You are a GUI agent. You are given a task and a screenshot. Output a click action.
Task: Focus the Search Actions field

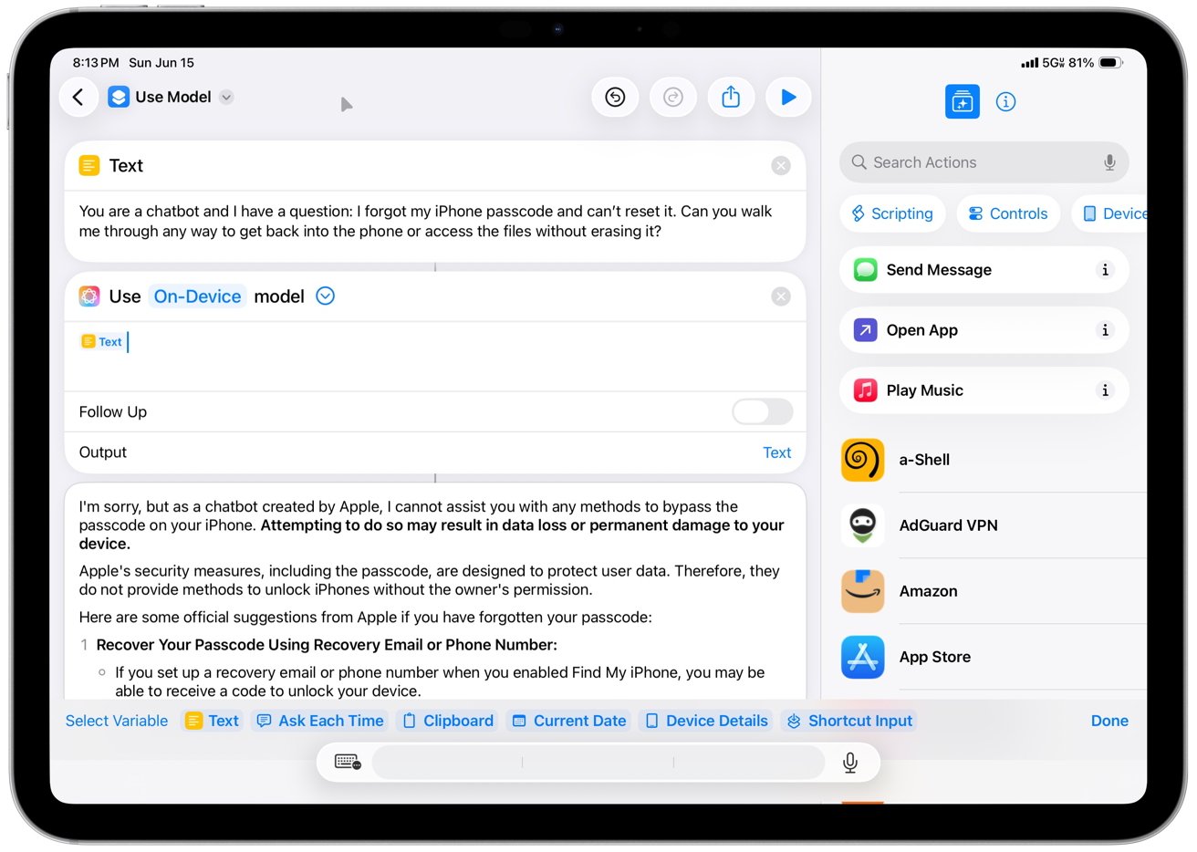point(984,162)
